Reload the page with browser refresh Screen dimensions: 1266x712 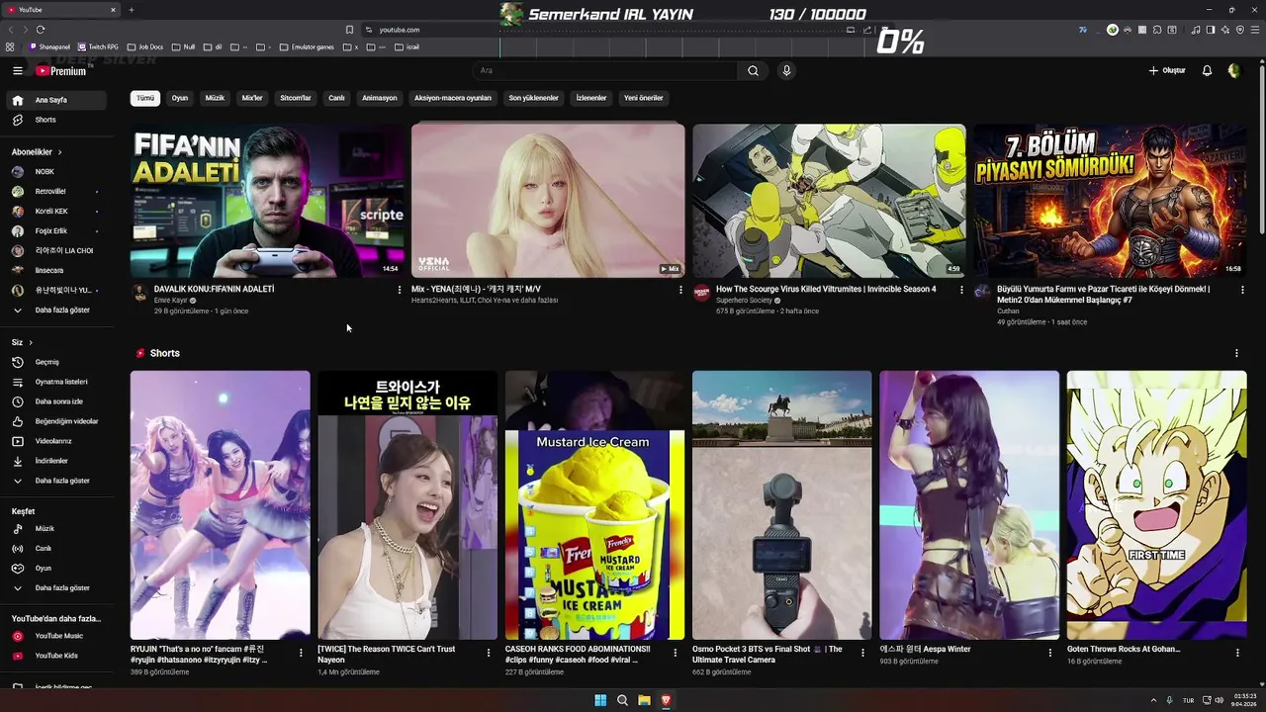point(41,30)
